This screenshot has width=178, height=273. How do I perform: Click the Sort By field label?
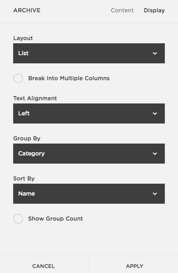(x=24, y=179)
